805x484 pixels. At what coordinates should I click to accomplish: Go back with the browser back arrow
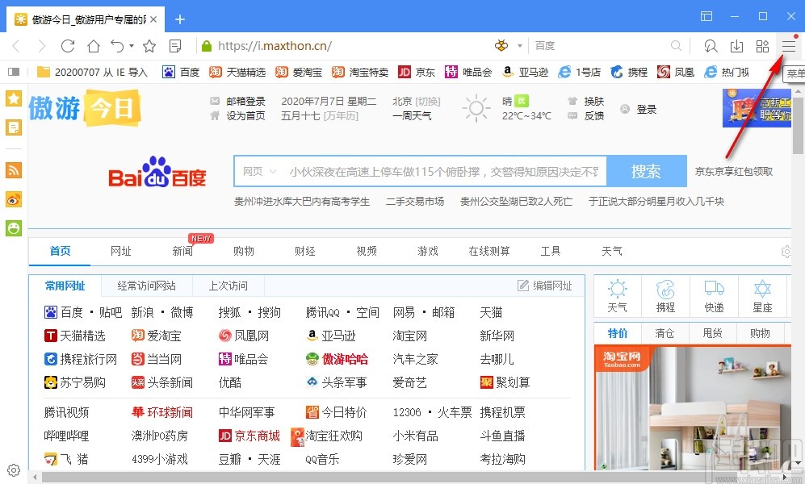coord(16,46)
